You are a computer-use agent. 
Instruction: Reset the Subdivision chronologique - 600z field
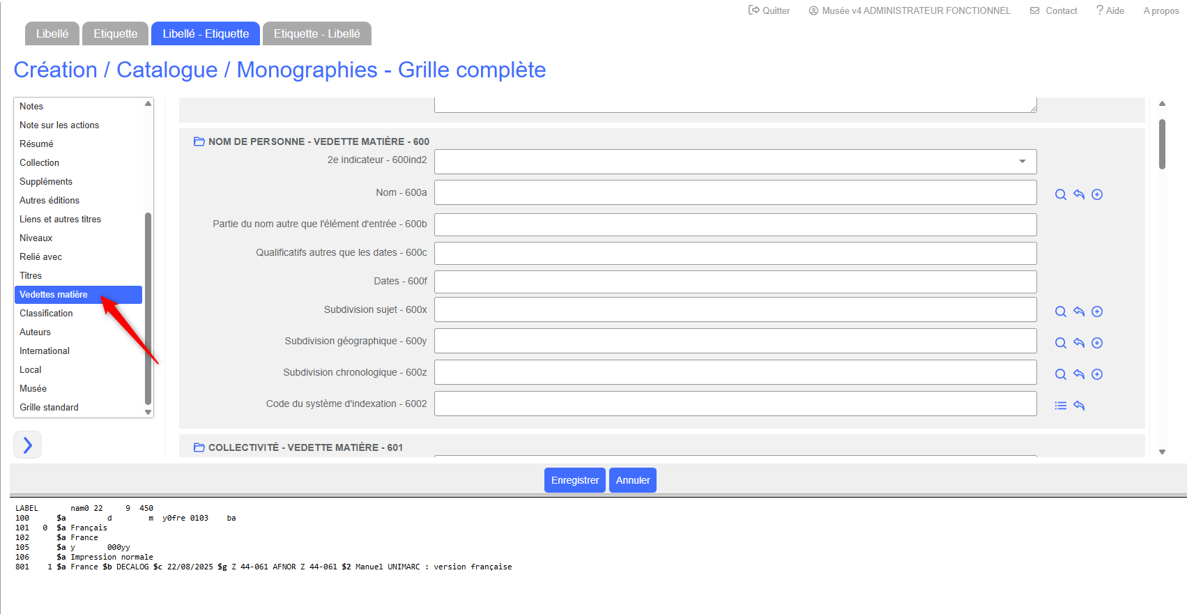[x=1079, y=374]
